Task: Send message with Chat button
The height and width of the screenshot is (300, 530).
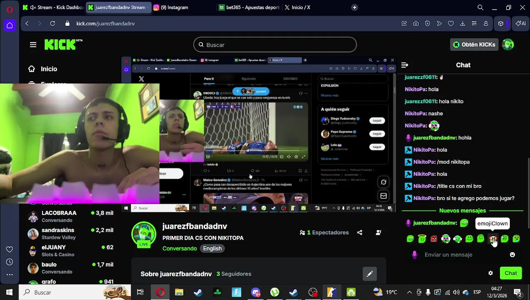Action: click(x=511, y=273)
